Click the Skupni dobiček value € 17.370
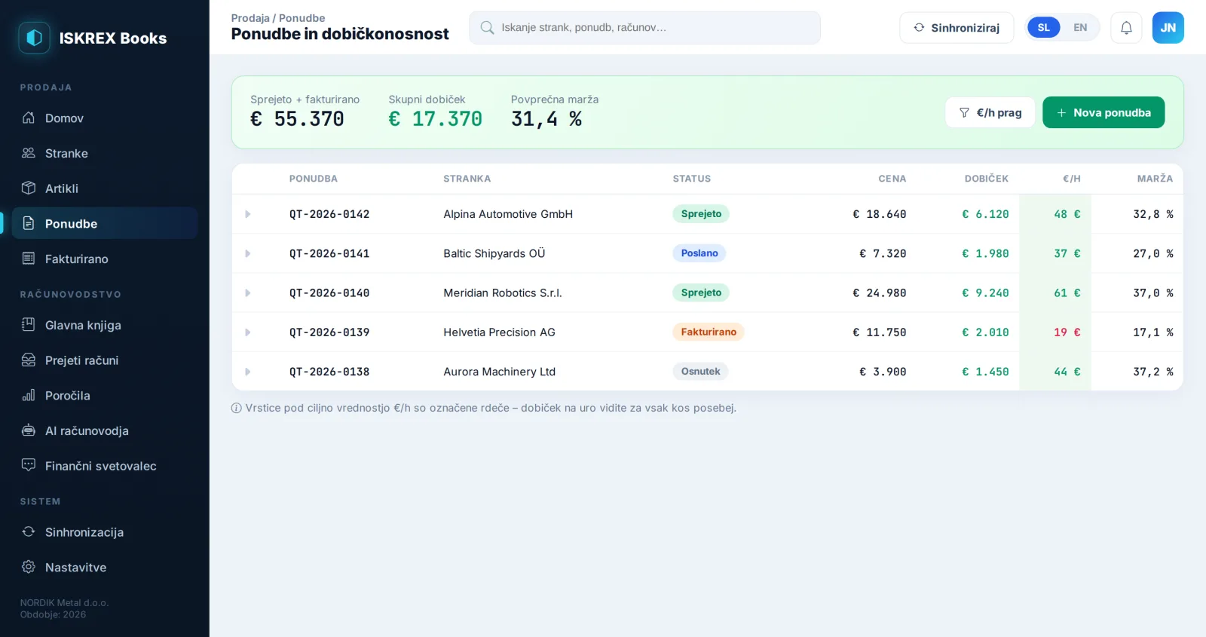This screenshot has width=1206, height=637. [435, 119]
